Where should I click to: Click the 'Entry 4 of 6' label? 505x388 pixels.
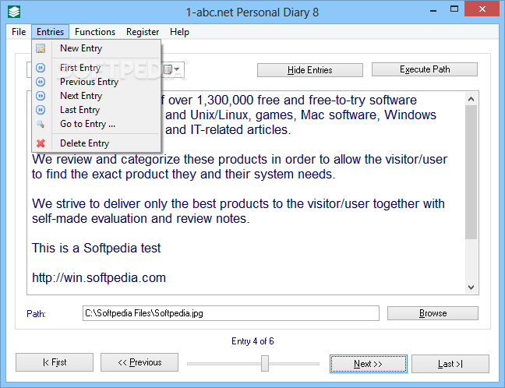click(x=252, y=341)
